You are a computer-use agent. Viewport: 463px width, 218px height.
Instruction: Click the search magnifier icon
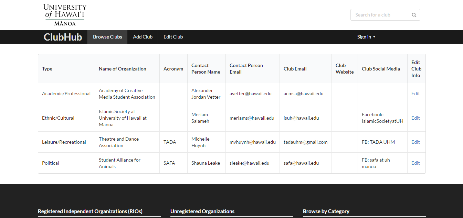coord(414,15)
